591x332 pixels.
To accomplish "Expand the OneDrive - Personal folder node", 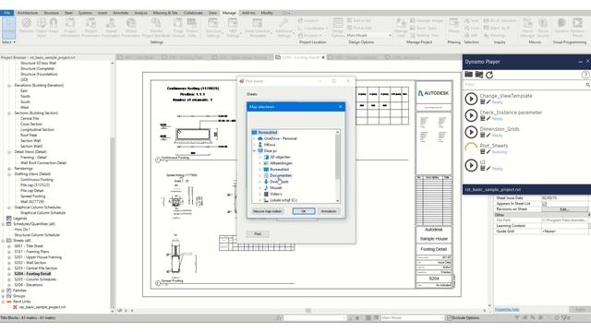I will click(x=254, y=138).
